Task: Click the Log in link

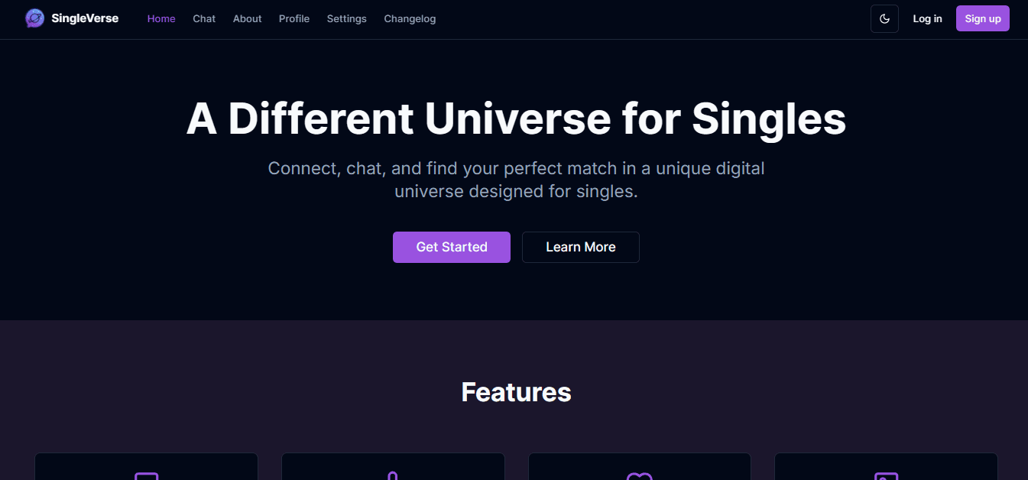Action: pyautogui.click(x=927, y=18)
